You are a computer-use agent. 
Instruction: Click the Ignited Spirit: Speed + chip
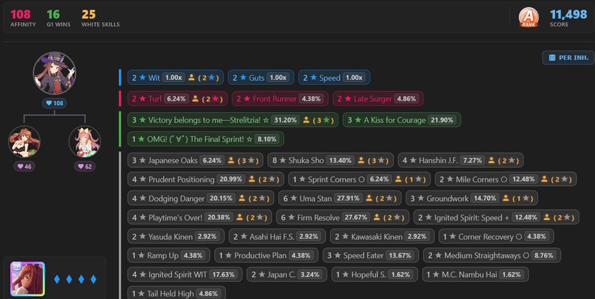point(496,217)
